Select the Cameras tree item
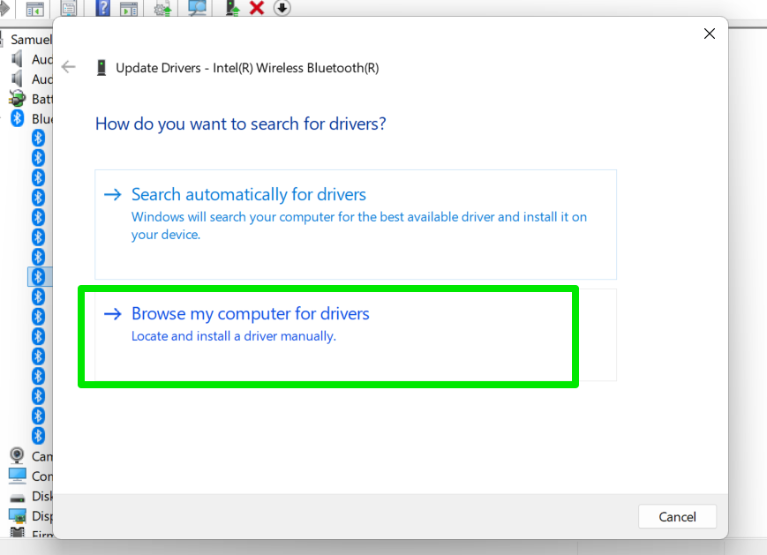The height and width of the screenshot is (555, 767). click(x=41, y=456)
